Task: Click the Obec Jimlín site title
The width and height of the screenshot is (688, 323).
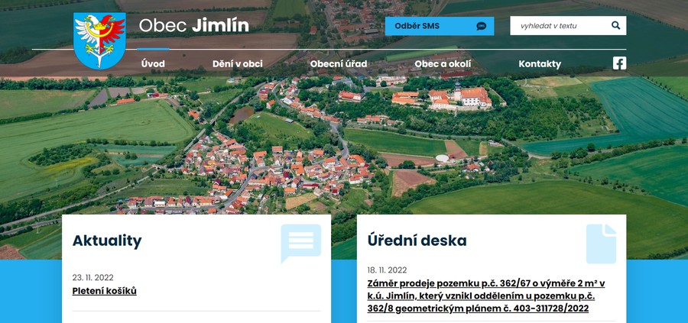Action: coord(194,25)
